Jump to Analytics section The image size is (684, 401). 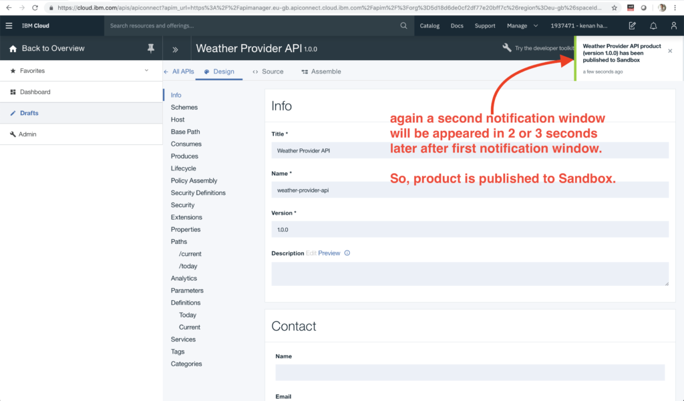(184, 279)
